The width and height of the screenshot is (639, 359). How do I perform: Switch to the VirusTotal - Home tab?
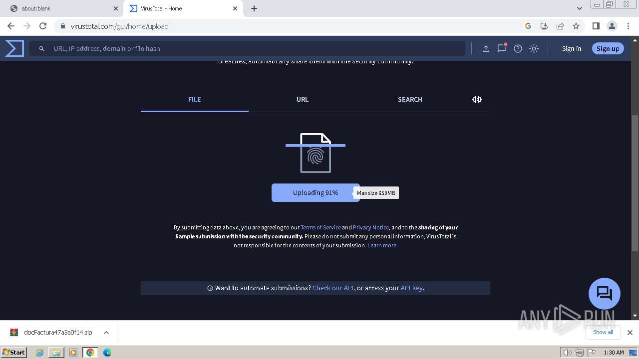coord(183,8)
